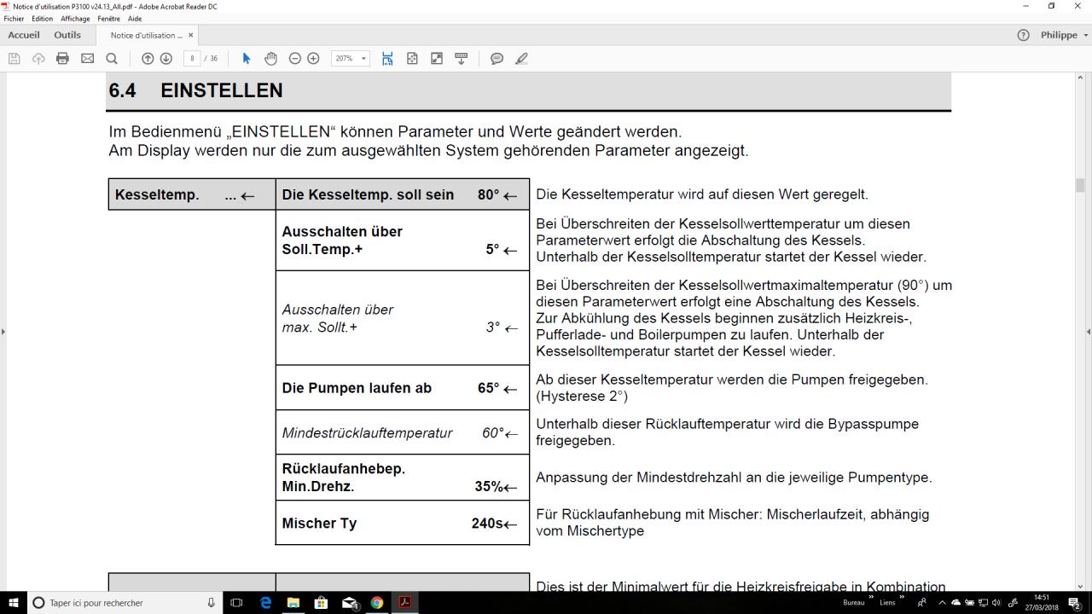Open the People icon in system tray
Screen dimensions: 1092x614
pyautogui.click(x=922, y=603)
